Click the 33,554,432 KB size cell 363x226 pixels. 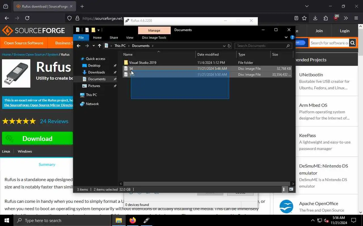[282, 75]
